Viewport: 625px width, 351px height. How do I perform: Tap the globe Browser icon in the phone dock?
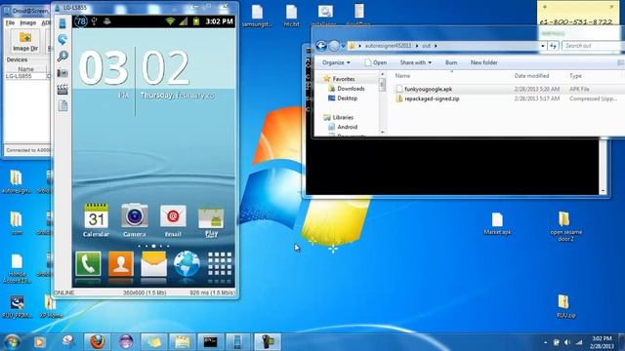click(x=187, y=264)
